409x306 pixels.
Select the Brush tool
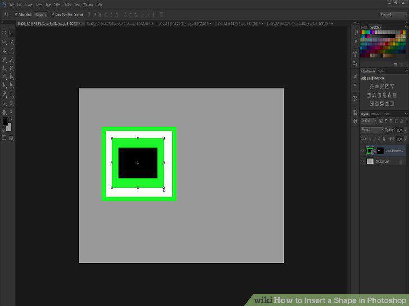click(x=11, y=59)
